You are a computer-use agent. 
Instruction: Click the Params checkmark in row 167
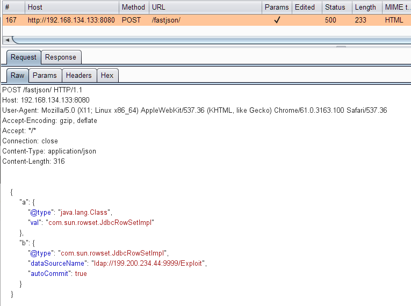tap(277, 20)
